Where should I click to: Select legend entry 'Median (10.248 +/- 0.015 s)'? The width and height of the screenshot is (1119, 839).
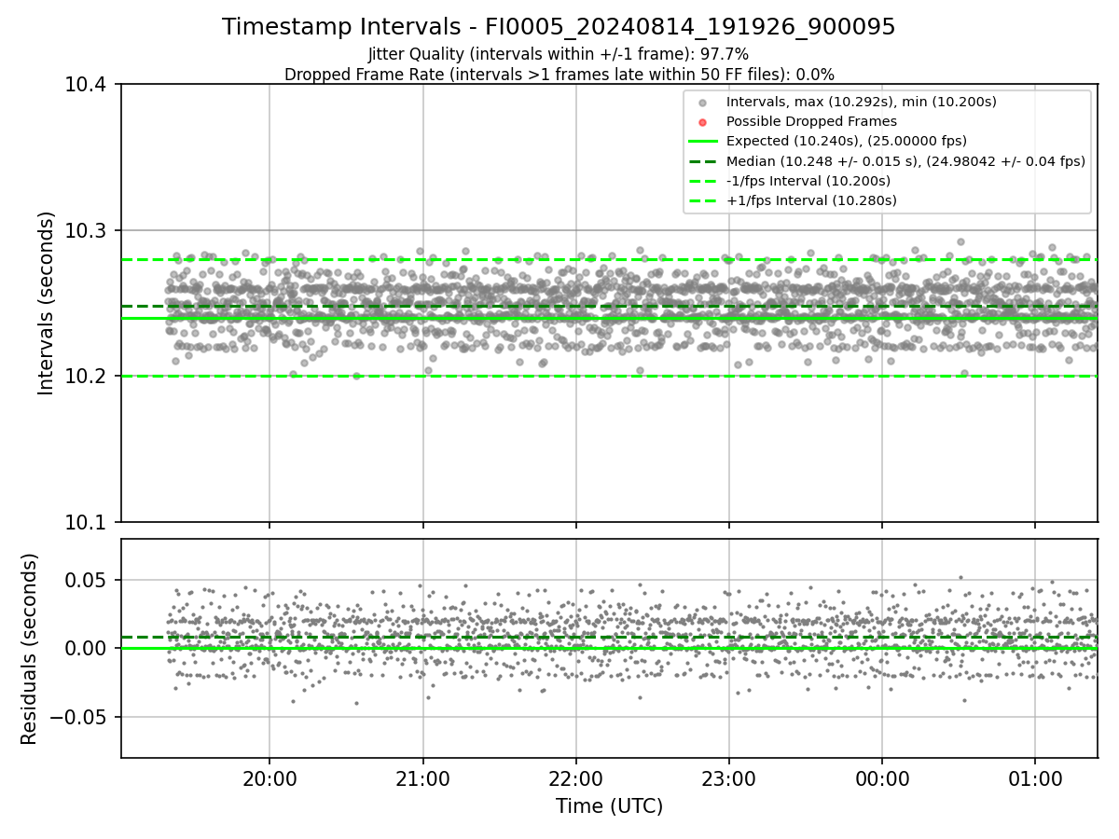coord(905,161)
